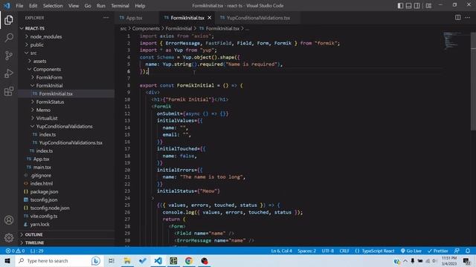This screenshot has height=267, width=476.
Task: Expand the node_modules folder
Action: [x=66, y=36]
